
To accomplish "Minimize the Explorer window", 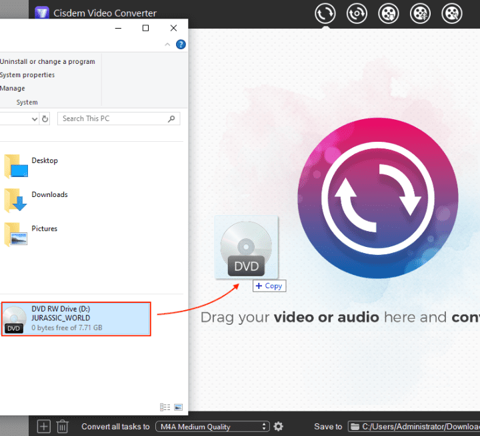I will 118,28.
